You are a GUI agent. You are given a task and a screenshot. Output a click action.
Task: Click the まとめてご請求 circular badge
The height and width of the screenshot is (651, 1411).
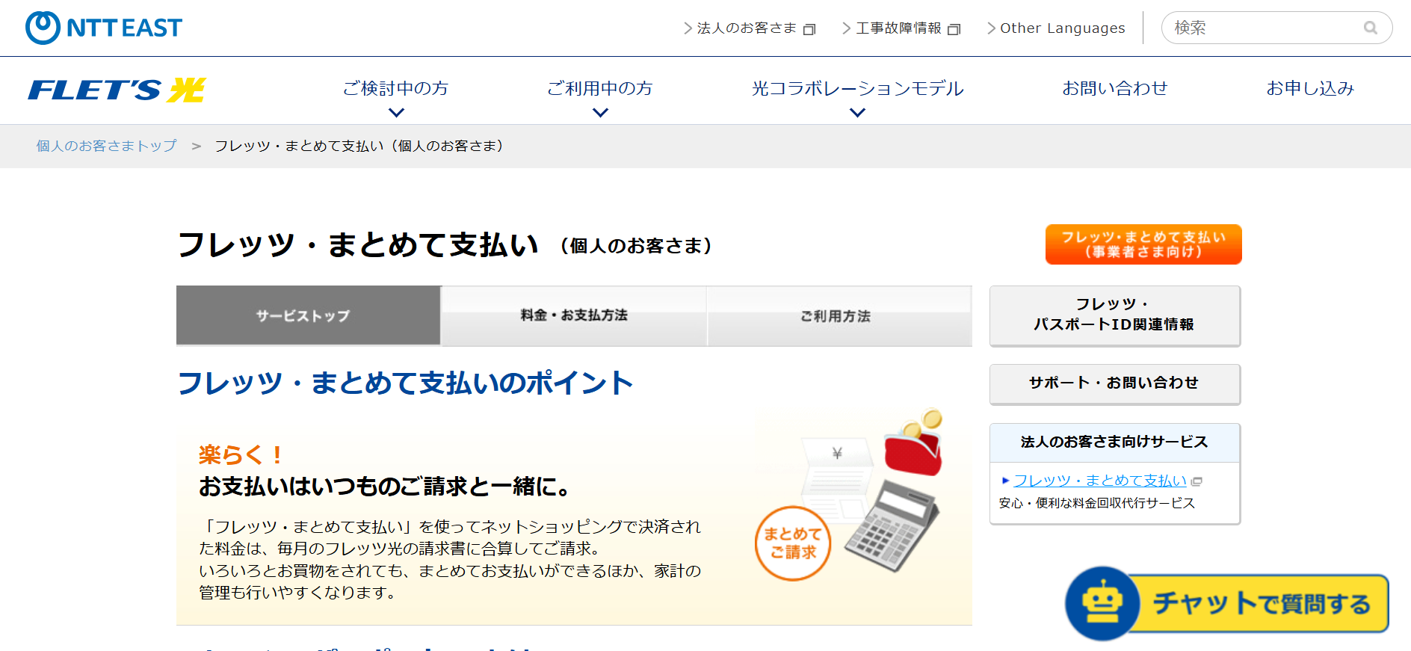793,543
